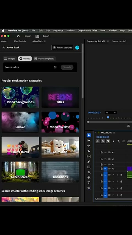Open the Transitions category thumbnail
The image size is (132, 235).
pos(60,172)
